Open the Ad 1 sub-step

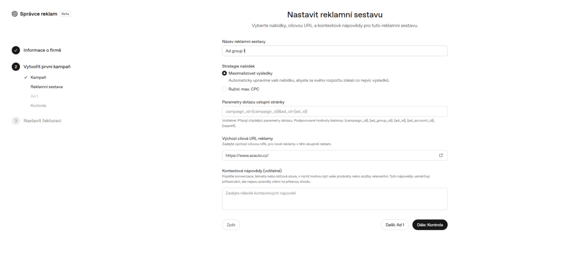pyautogui.click(x=34, y=96)
